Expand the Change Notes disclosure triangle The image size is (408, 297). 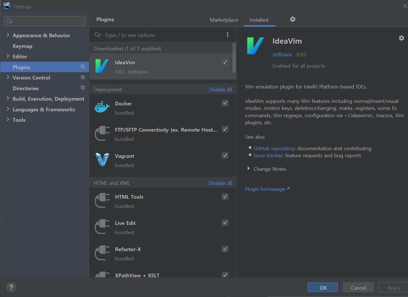pos(249,169)
